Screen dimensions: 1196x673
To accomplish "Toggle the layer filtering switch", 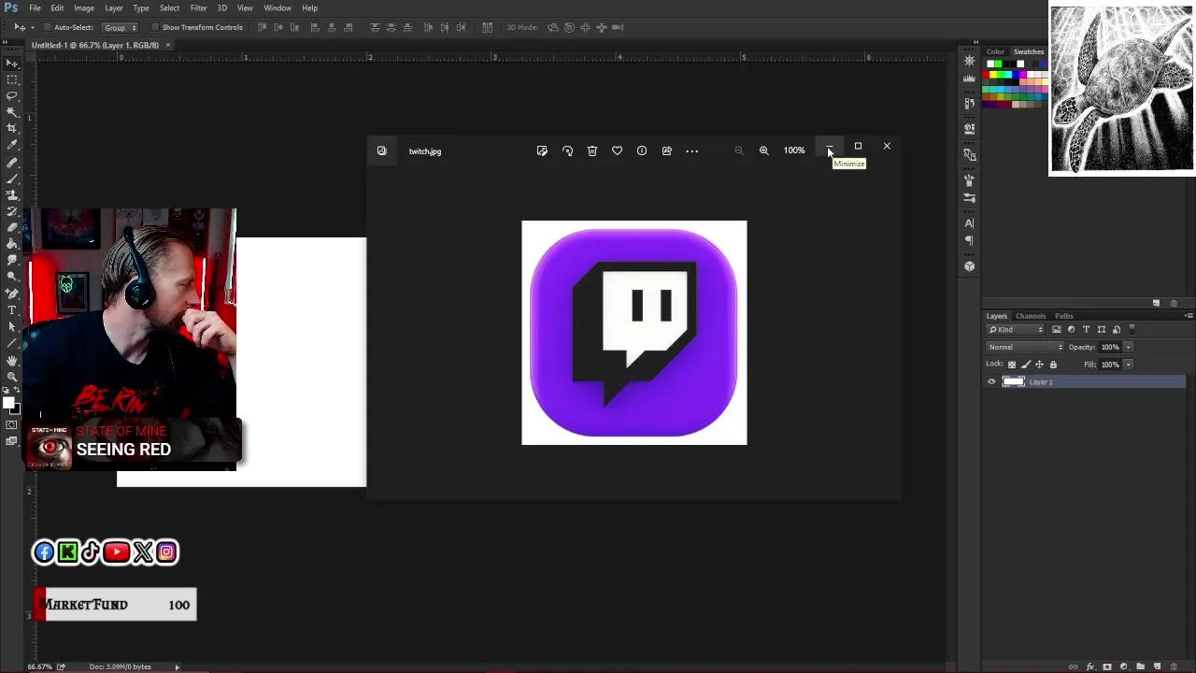I will click(1132, 329).
